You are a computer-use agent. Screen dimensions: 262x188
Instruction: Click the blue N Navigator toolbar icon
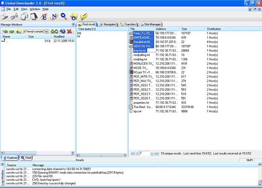pyautogui.click(x=54, y=16)
